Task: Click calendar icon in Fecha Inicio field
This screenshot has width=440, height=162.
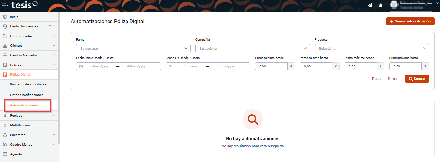Action: click(x=81, y=66)
